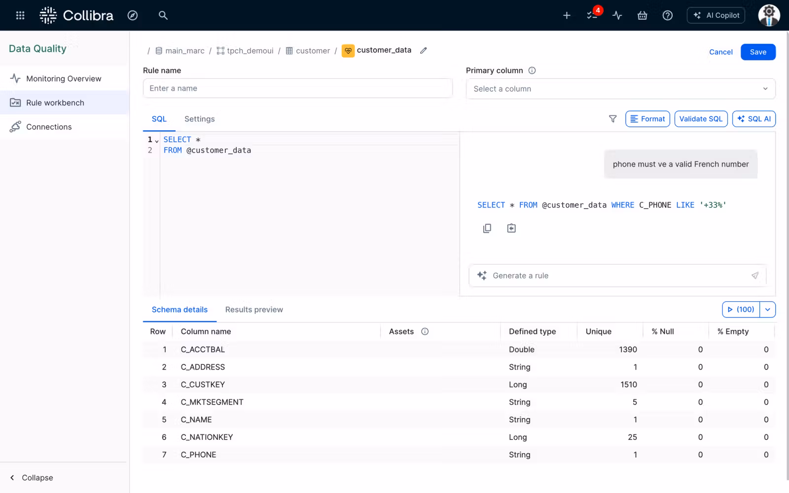Screen dimensions: 789x493
Task: Click the shopping basket icon
Action: pyautogui.click(x=642, y=15)
